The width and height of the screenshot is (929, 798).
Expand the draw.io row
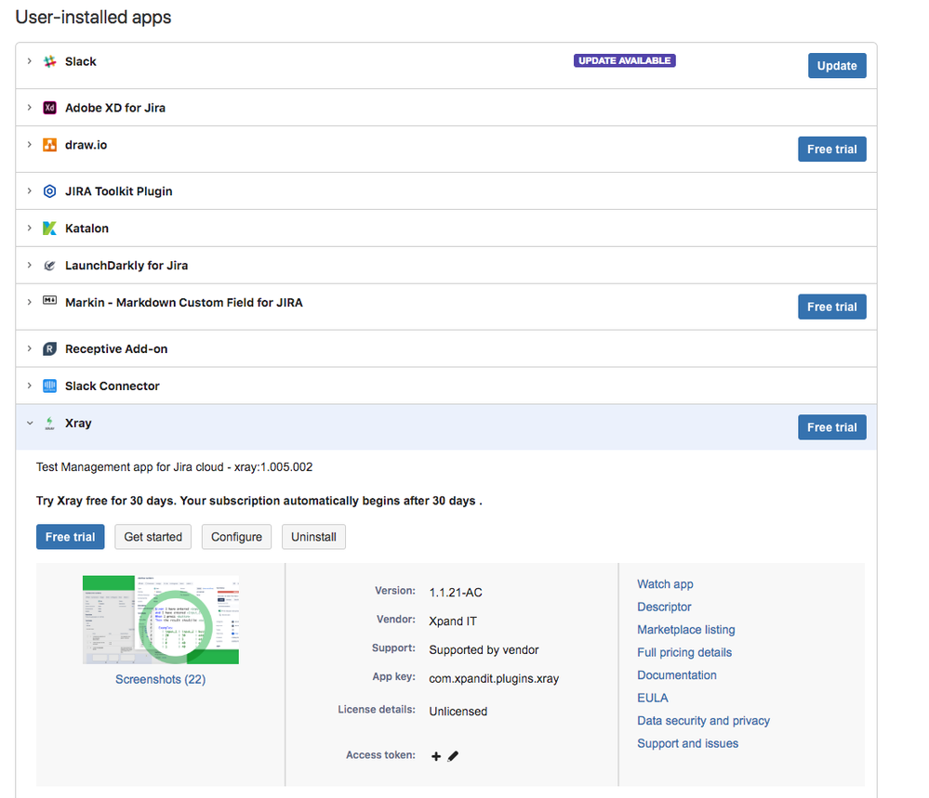click(29, 144)
